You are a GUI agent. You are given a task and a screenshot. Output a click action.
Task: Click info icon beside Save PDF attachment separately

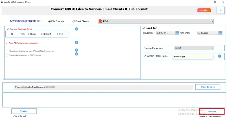(x=76, y=43)
